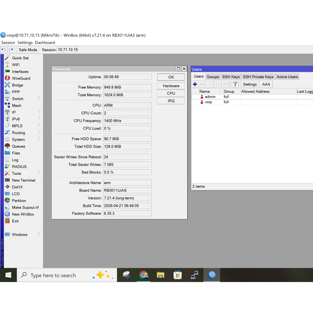Click the Hardware button
This screenshot has width=313, height=313.
pyautogui.click(x=171, y=86)
